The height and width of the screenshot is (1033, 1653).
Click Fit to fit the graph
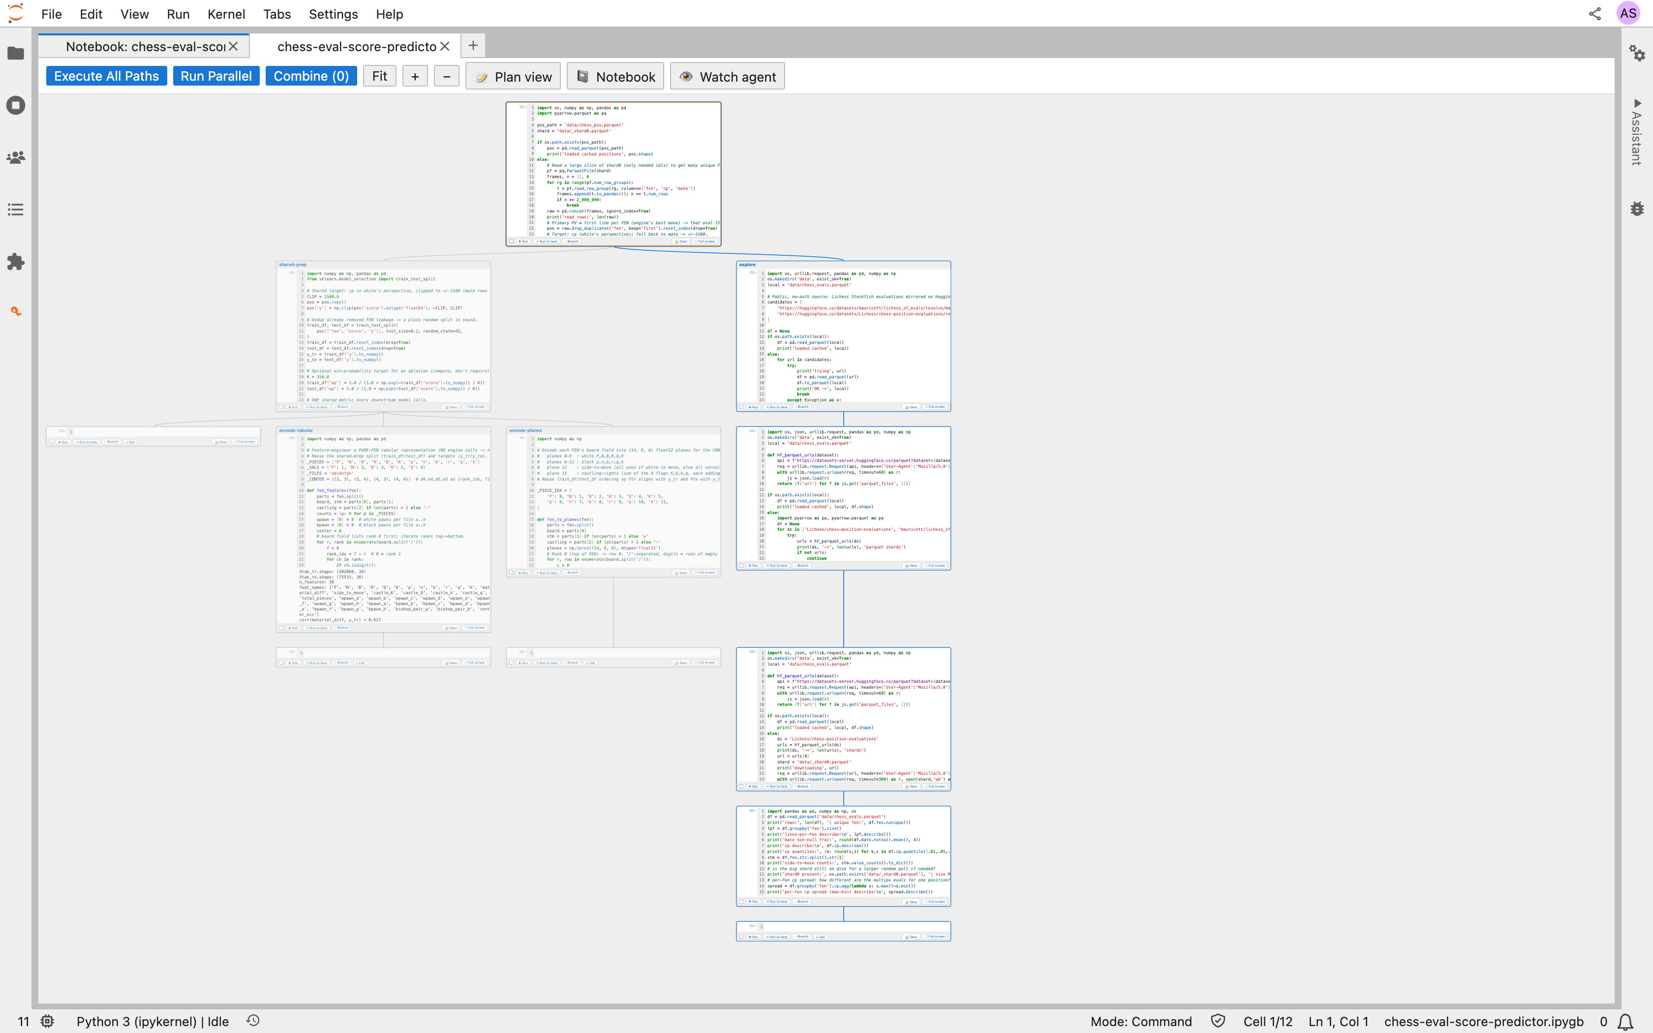pos(380,76)
